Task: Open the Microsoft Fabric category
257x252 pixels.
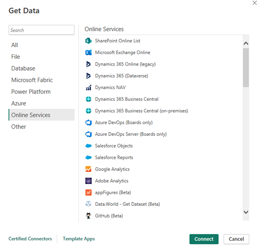Action: point(41,80)
